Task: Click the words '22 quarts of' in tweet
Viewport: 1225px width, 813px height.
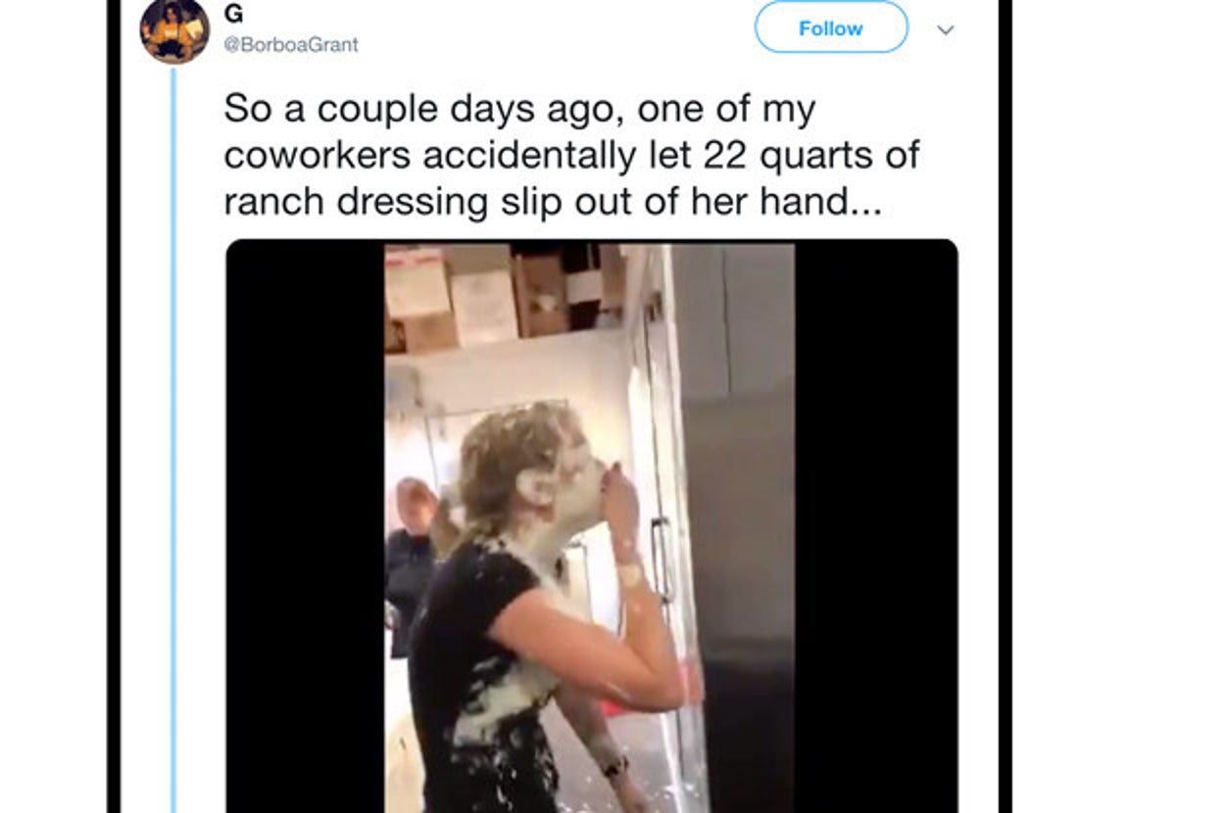Action: click(811, 155)
